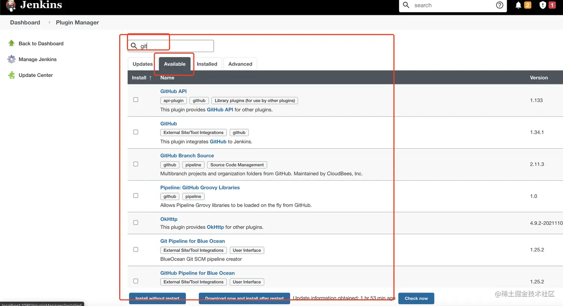Open the security warnings shield icon
This screenshot has height=306, width=563.
point(543,5)
